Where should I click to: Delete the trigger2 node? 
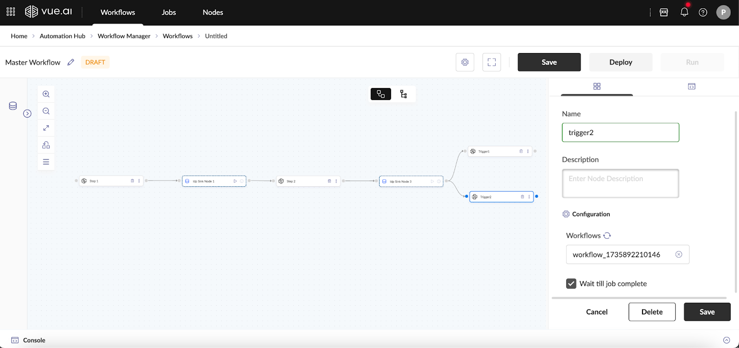[x=652, y=312]
